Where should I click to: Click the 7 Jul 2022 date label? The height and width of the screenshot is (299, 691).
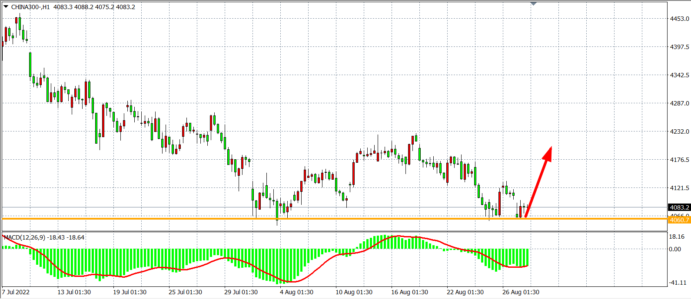pyautogui.click(x=16, y=292)
